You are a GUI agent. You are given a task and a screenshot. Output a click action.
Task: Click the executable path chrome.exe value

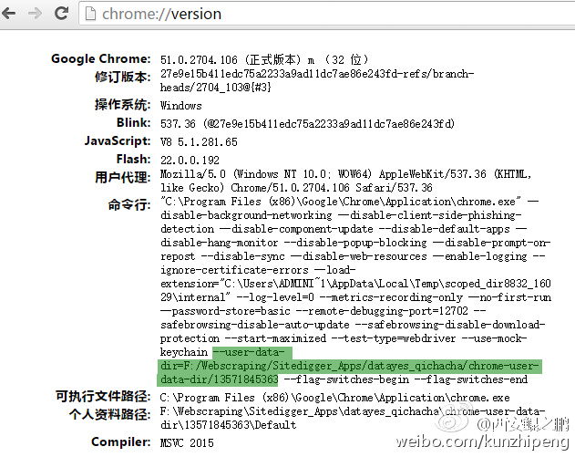(x=334, y=398)
